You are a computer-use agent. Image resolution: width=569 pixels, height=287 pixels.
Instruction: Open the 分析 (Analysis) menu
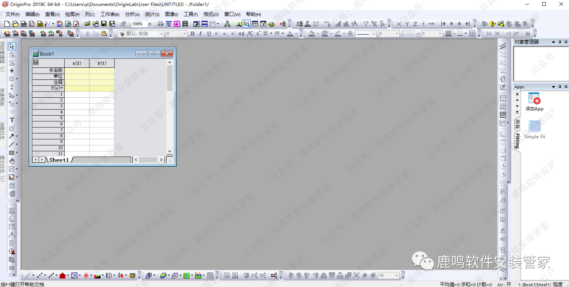click(x=132, y=14)
